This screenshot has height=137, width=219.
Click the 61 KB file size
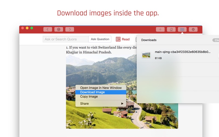tap(158, 58)
